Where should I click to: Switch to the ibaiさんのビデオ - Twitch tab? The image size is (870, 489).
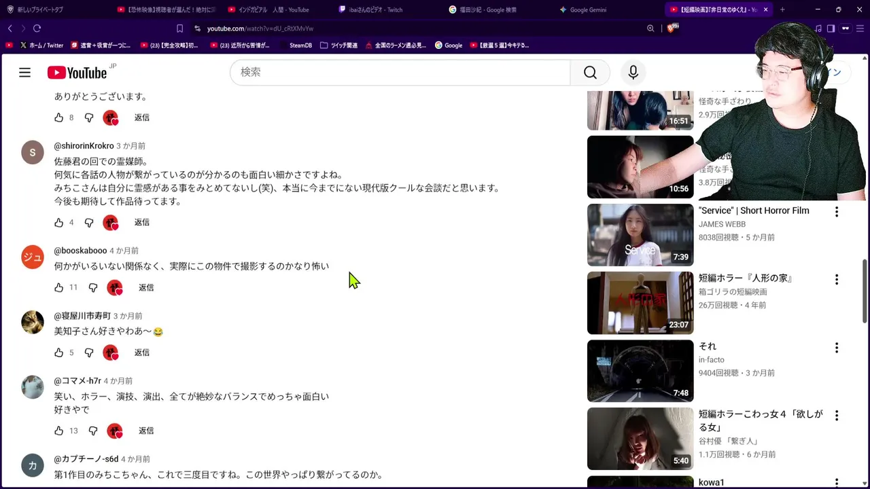(370, 10)
